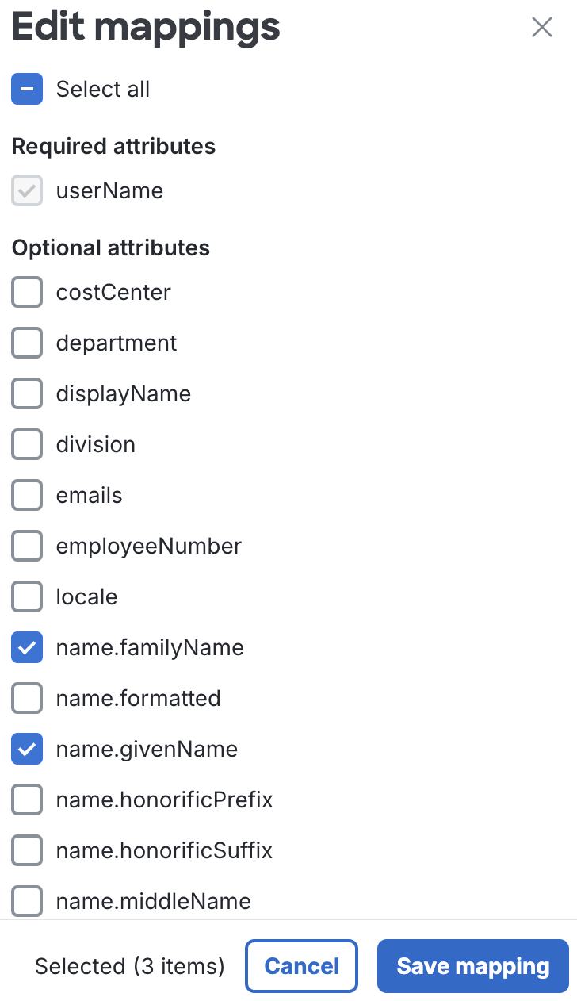Uncheck the name.familyName attribute
This screenshot has height=1001, width=577.
pyautogui.click(x=27, y=648)
